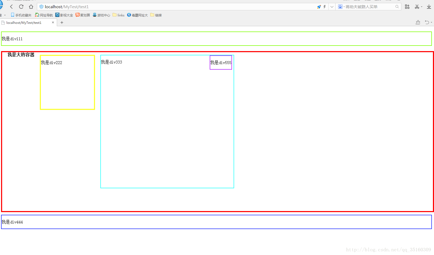Open the links bookmark folder

coord(118,15)
